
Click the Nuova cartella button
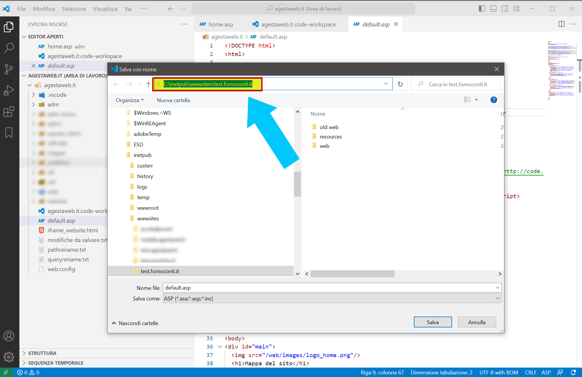(x=173, y=100)
